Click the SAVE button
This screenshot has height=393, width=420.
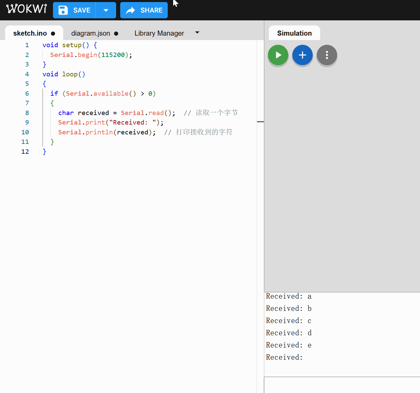click(x=74, y=10)
